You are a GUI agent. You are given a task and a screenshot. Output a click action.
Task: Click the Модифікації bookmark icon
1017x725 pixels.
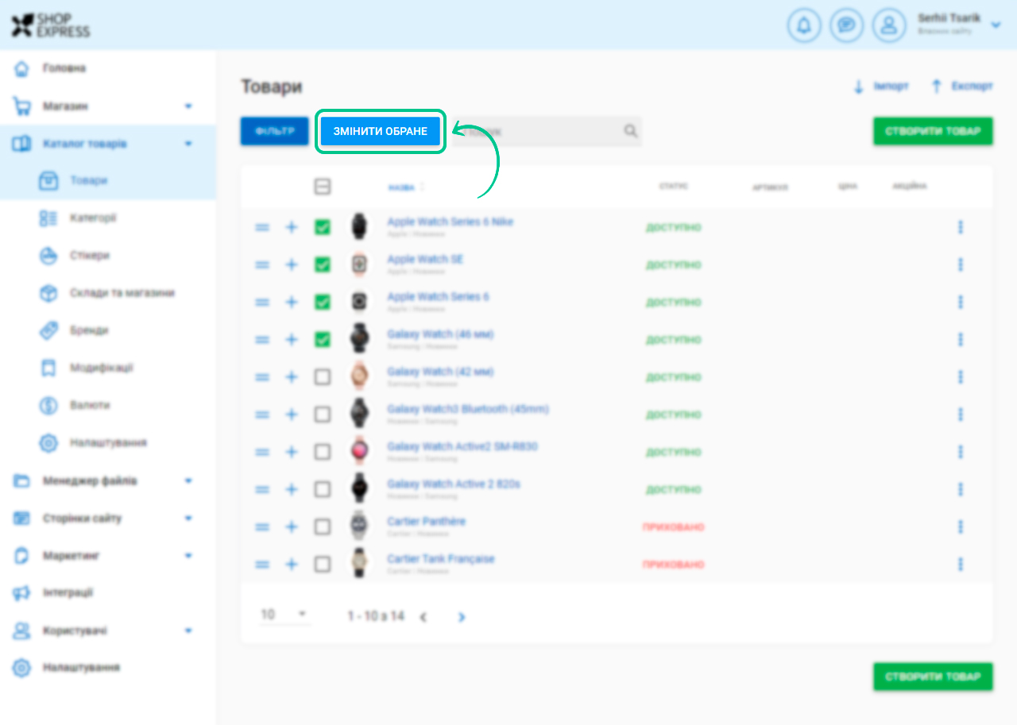click(48, 368)
